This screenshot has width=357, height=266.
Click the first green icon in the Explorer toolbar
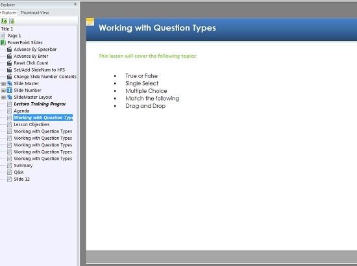tap(4, 21)
